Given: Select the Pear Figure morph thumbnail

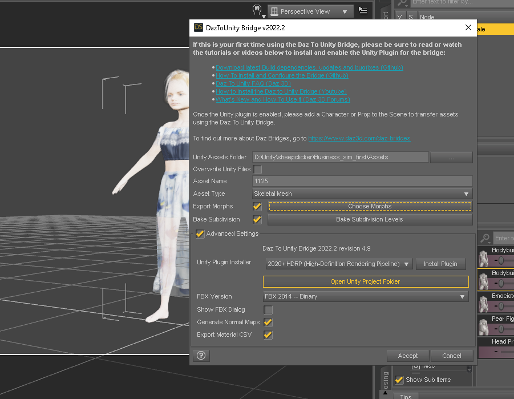Looking at the screenshot, I should (x=484, y=326).
